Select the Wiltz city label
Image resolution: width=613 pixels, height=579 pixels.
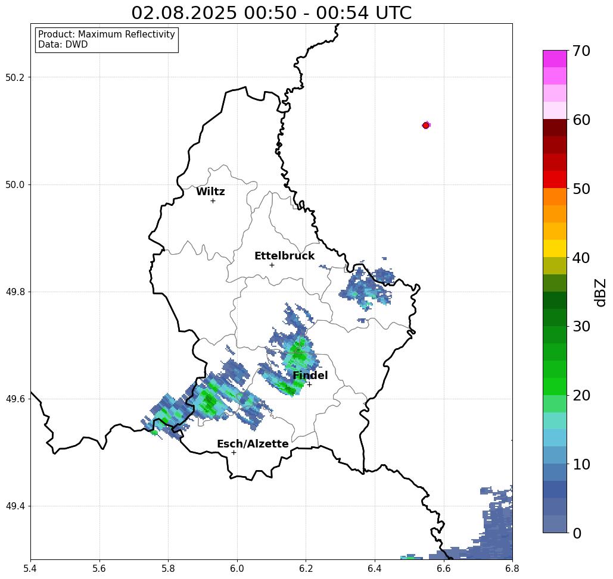210,192
